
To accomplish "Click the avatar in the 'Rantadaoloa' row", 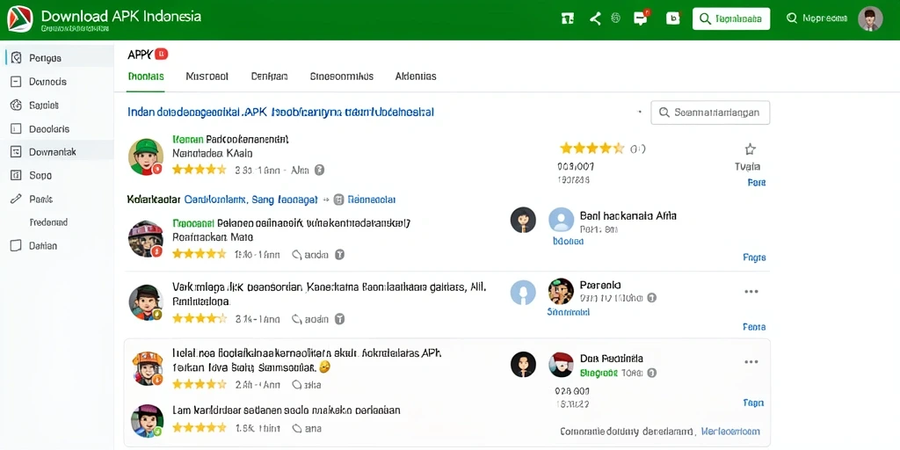I will (x=146, y=302).
